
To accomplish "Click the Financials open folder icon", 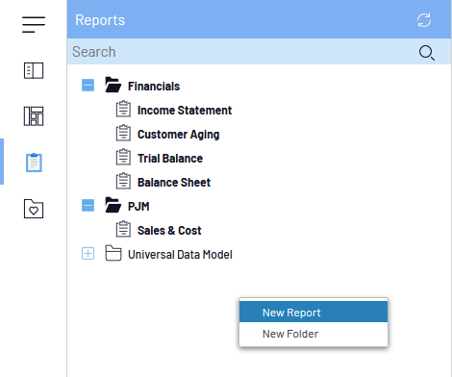I will coord(113,85).
